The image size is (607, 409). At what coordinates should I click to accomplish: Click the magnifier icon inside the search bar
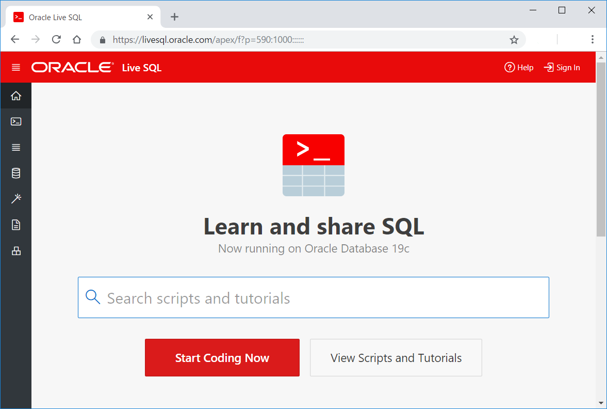93,297
